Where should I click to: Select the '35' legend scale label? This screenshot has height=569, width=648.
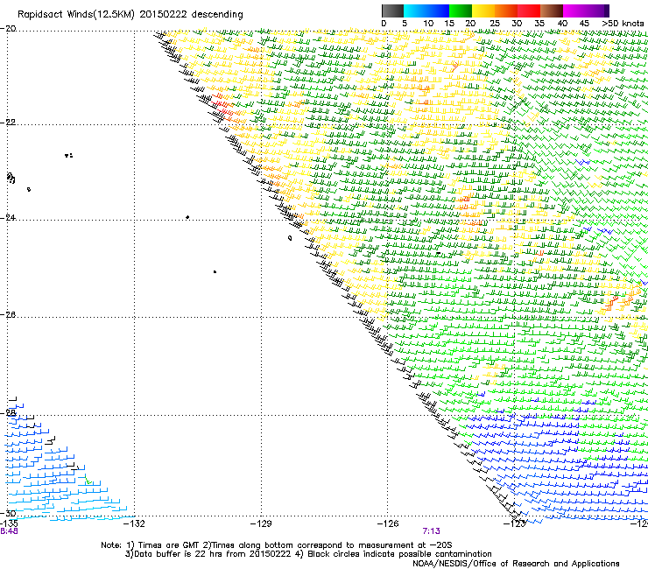click(x=539, y=24)
